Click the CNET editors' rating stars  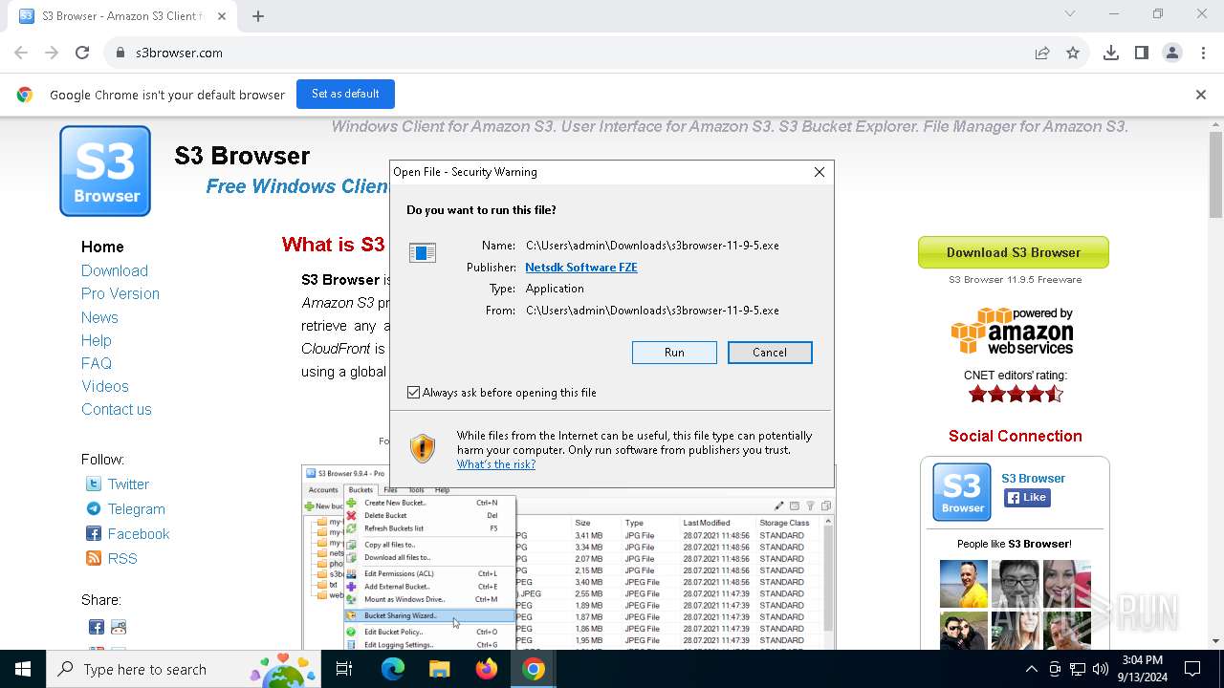[1016, 394]
